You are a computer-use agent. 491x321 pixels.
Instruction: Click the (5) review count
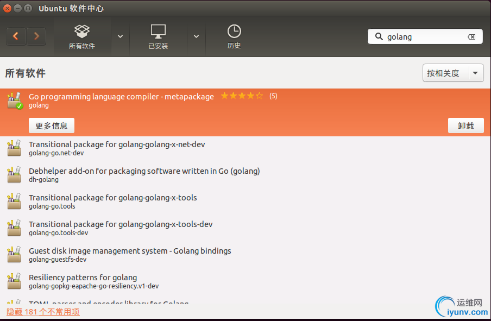click(x=273, y=96)
